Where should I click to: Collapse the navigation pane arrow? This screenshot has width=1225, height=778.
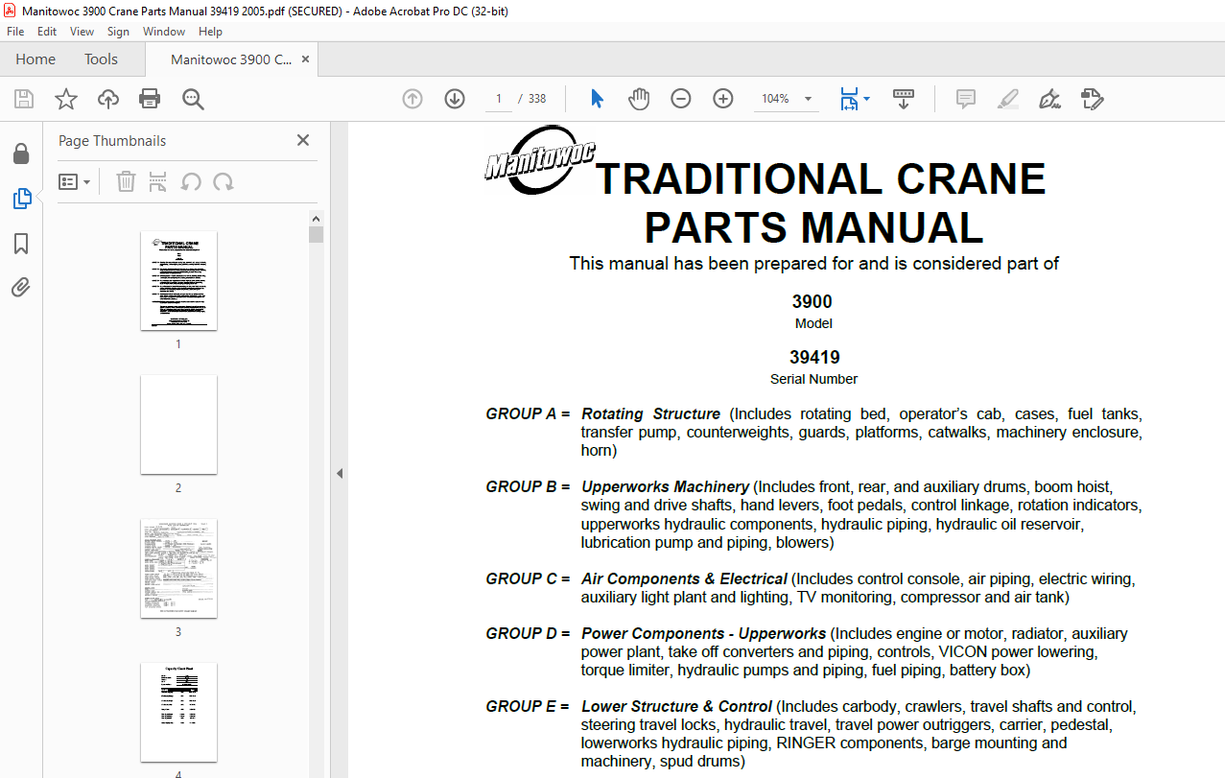(x=340, y=473)
